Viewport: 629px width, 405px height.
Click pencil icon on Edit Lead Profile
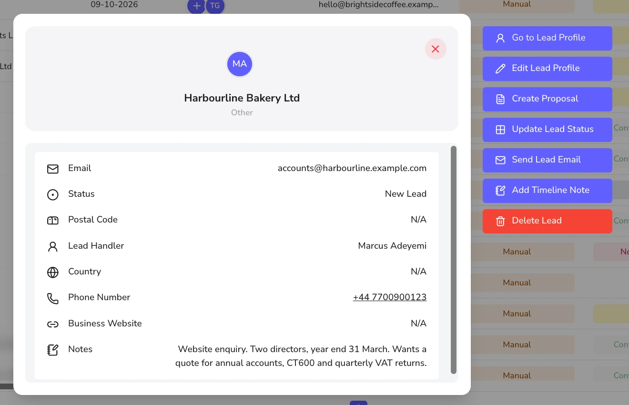click(x=500, y=69)
